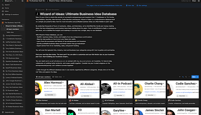Open the Inbox
The height and width of the screenshot is (115, 201).
[12, 11]
